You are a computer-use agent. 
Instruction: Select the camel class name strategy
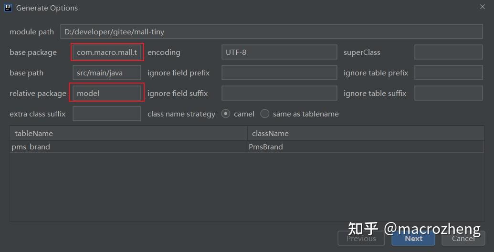(x=226, y=114)
